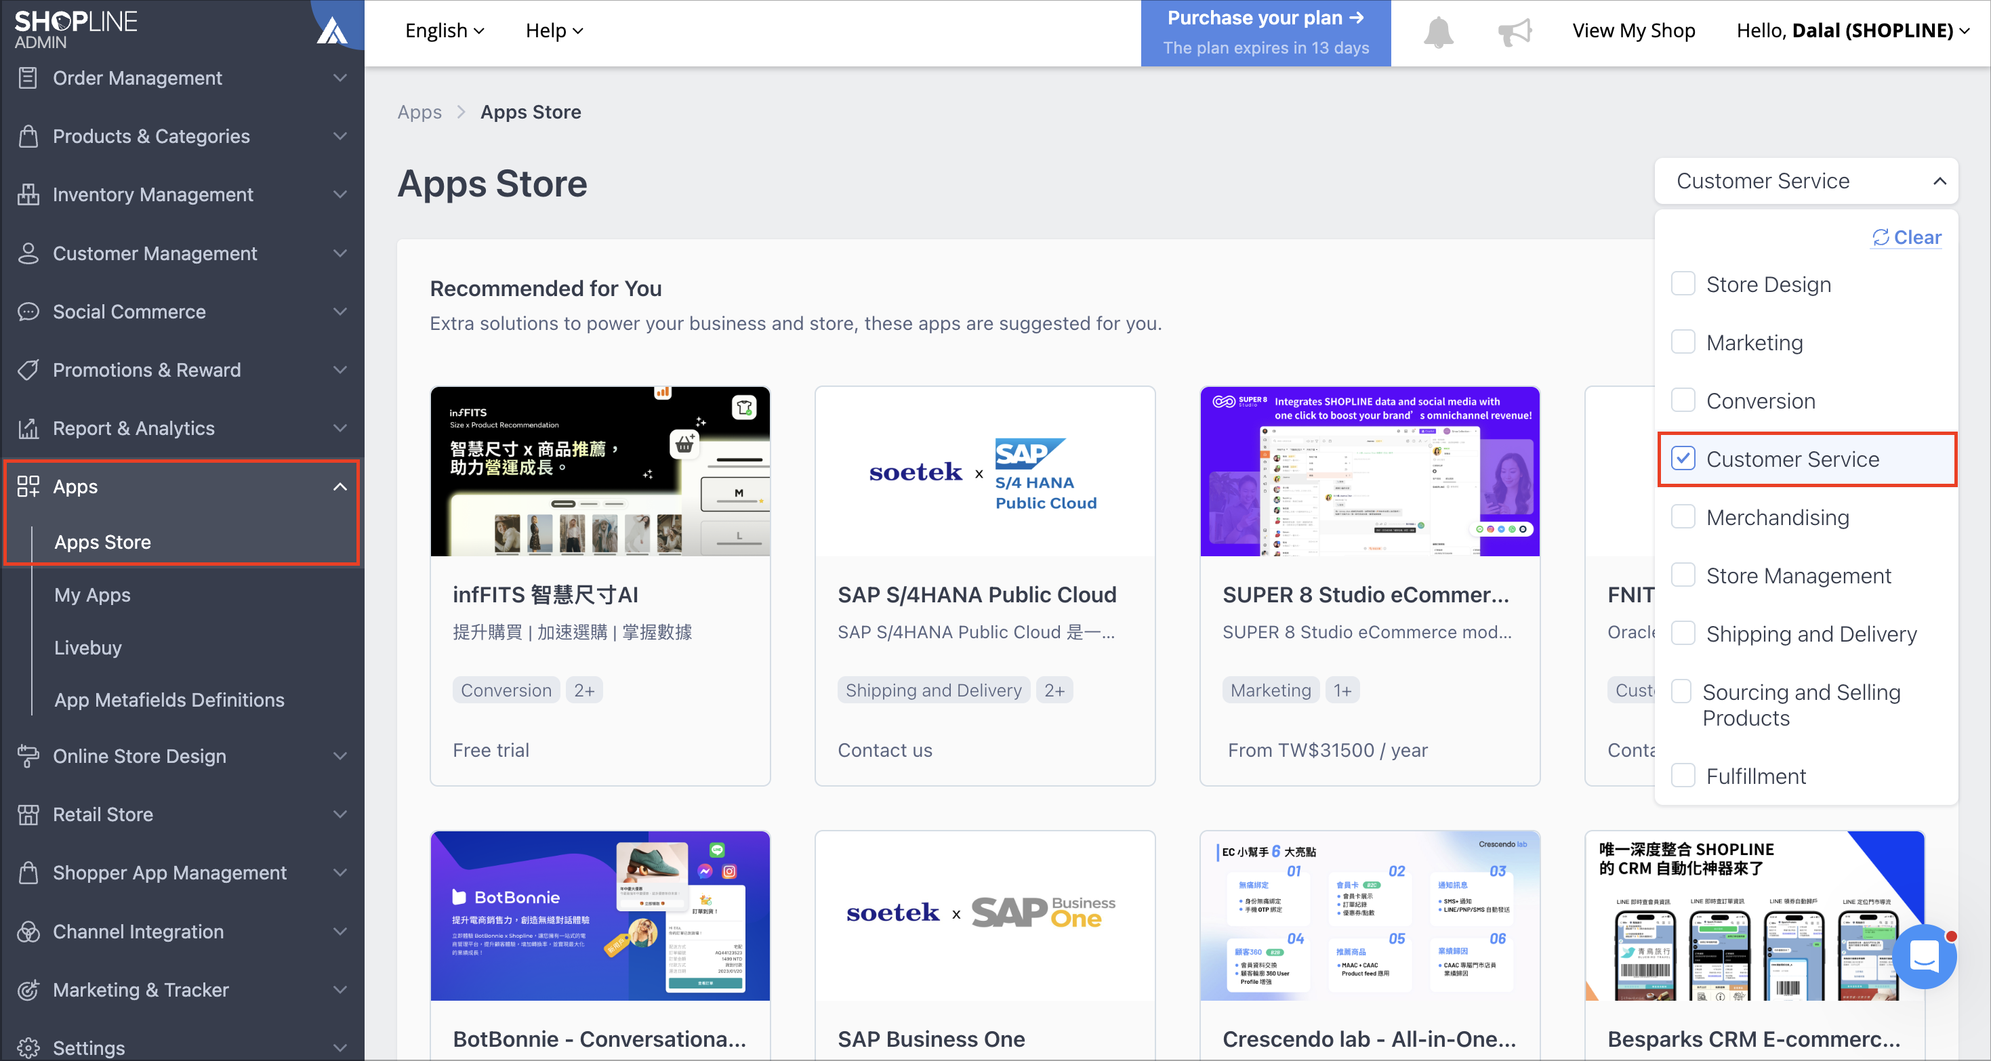
Task: Select Apps Store in sidebar
Action: pos(102,542)
